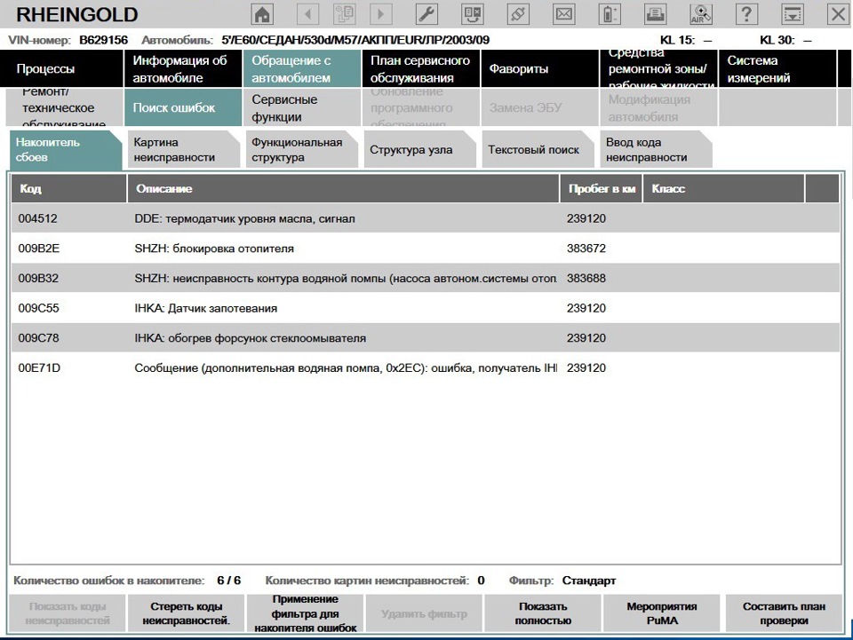
Task: Click Мероприятия PuMA button
Action: coord(661,613)
